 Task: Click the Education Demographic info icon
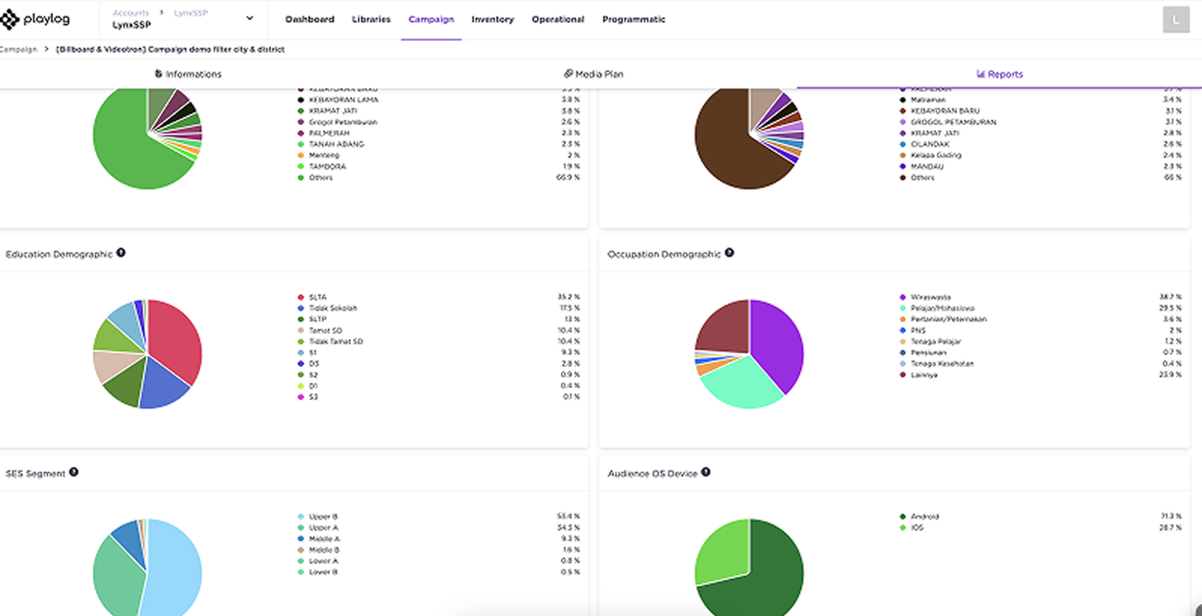click(121, 253)
